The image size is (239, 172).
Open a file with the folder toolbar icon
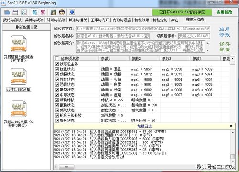point(7,12)
